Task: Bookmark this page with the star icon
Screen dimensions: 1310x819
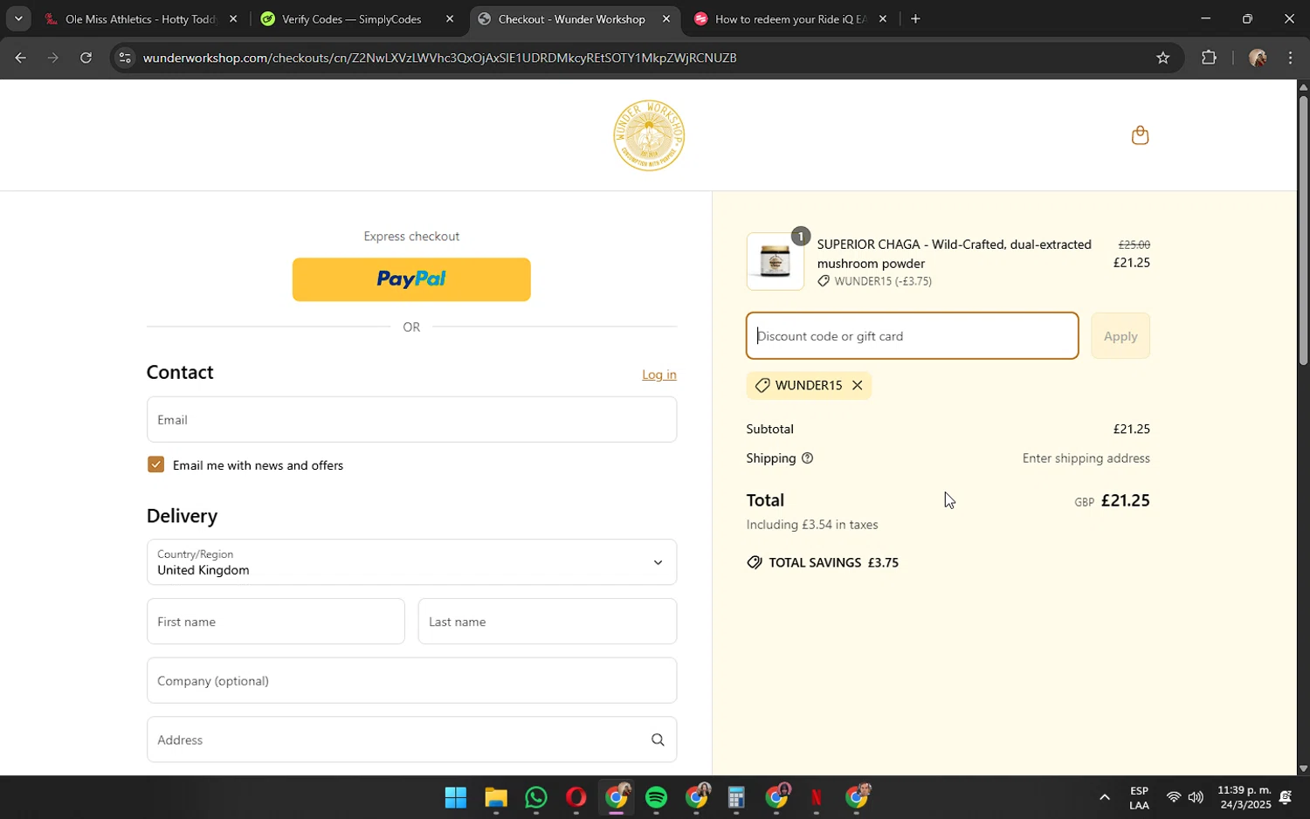Action: 1162,58
